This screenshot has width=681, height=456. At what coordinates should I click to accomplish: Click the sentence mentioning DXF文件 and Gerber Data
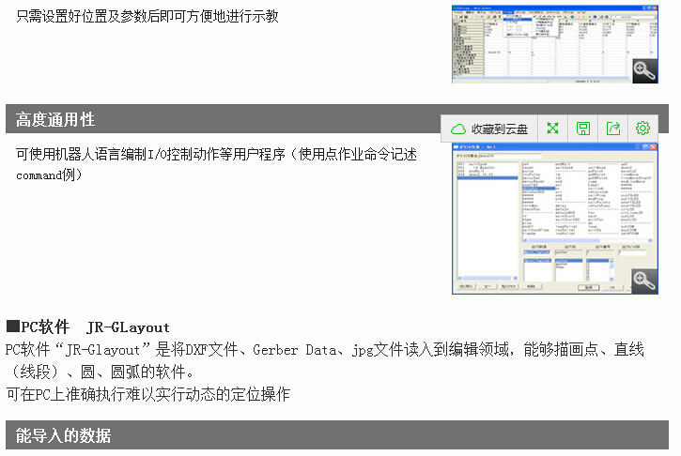click(x=324, y=350)
